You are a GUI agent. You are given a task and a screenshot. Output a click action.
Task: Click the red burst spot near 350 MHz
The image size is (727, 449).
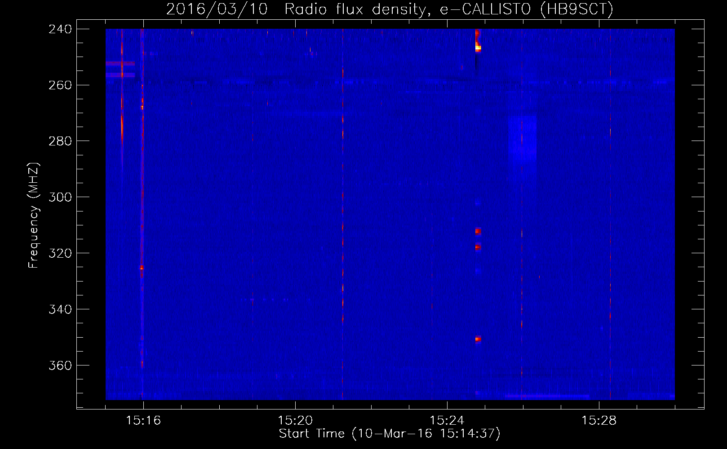click(x=478, y=339)
